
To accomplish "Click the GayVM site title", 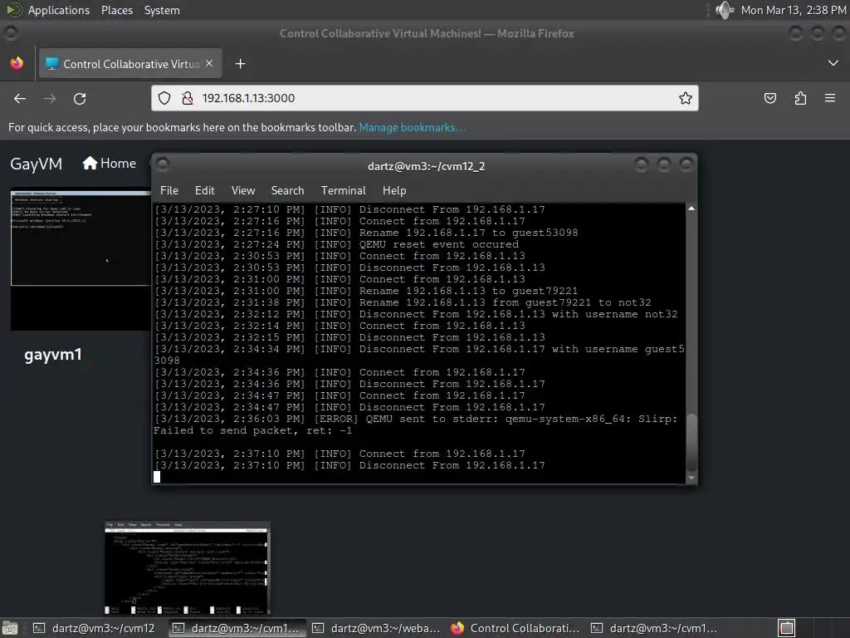I will [x=37, y=164].
